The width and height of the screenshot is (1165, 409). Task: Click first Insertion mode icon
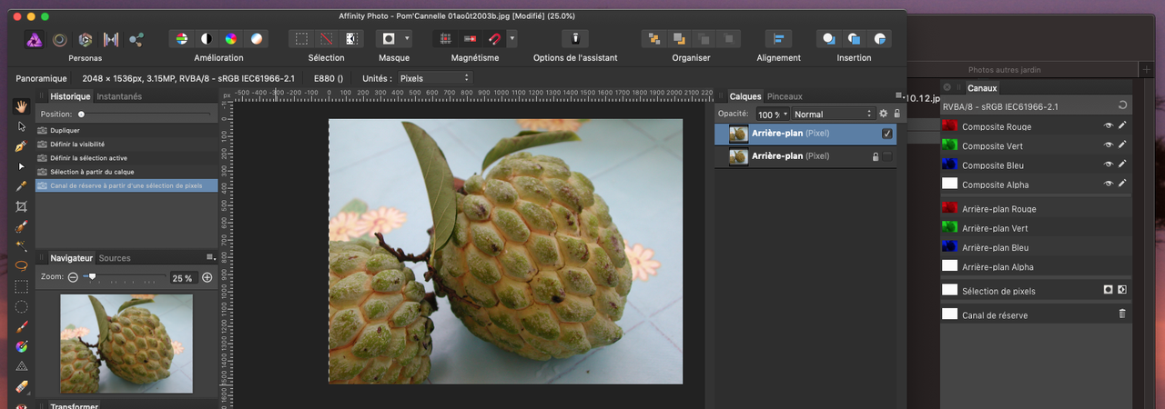tap(828, 39)
